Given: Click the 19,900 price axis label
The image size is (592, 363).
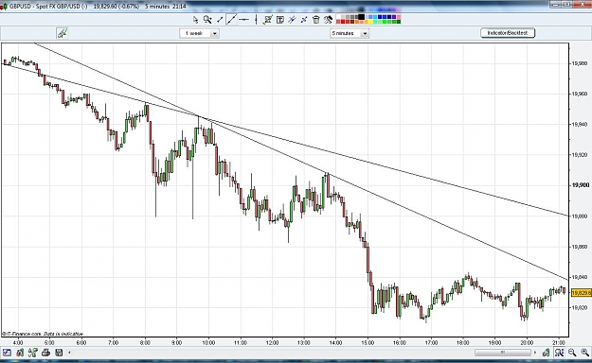Looking at the screenshot, I should 581,185.
